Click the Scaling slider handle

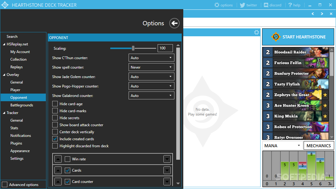(x=133, y=48)
